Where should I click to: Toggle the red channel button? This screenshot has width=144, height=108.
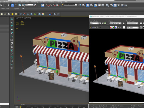click(x=111, y=27)
